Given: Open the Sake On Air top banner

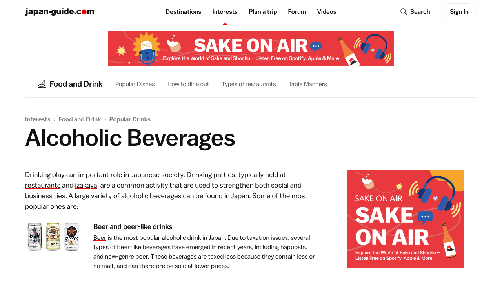Looking at the screenshot, I should point(251,49).
